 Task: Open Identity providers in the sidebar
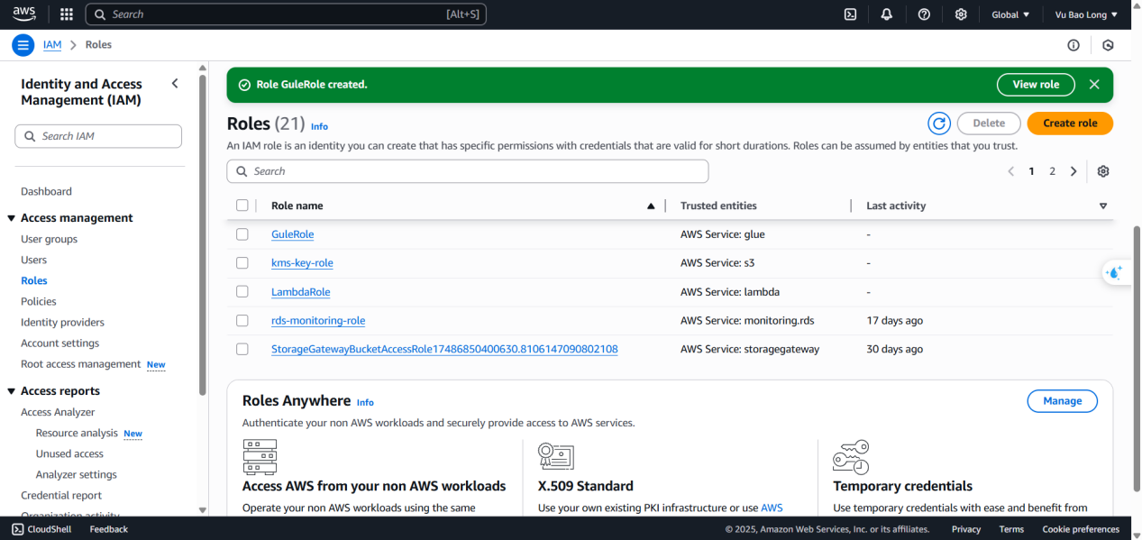pyautogui.click(x=62, y=322)
